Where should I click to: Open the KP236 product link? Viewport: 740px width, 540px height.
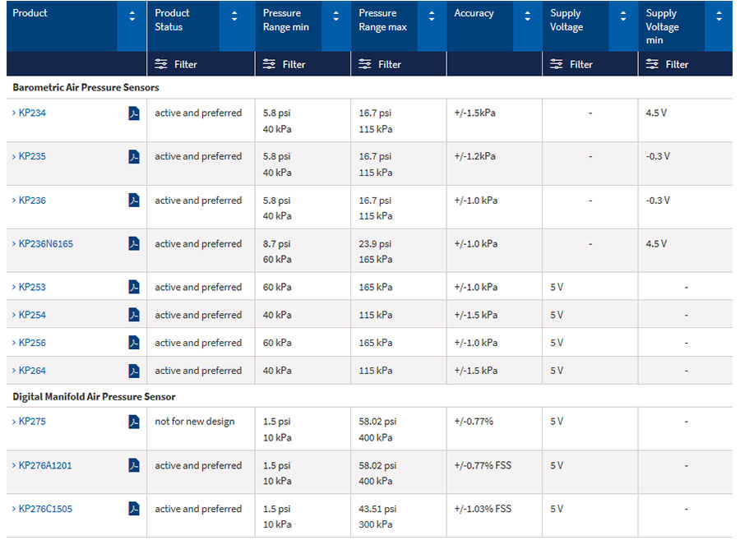[x=32, y=201]
